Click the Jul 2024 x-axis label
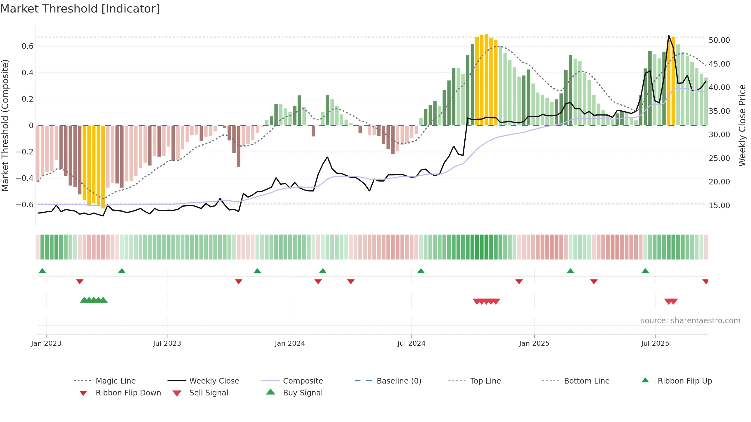This screenshot has height=422, width=751. click(411, 343)
